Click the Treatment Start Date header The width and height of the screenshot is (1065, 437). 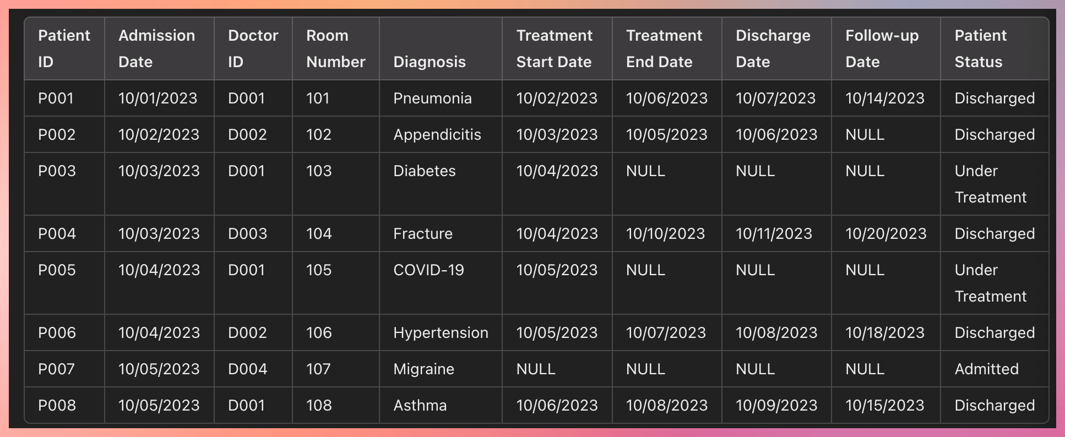(x=554, y=48)
